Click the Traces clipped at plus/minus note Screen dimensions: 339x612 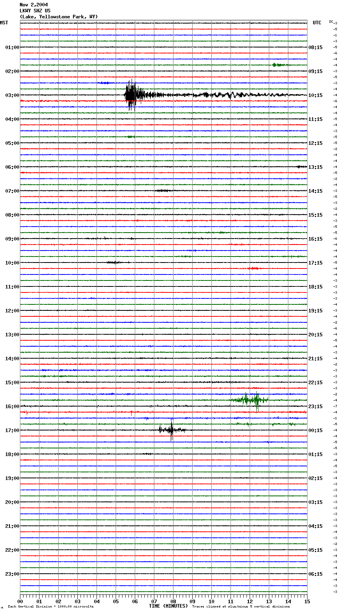point(241,606)
